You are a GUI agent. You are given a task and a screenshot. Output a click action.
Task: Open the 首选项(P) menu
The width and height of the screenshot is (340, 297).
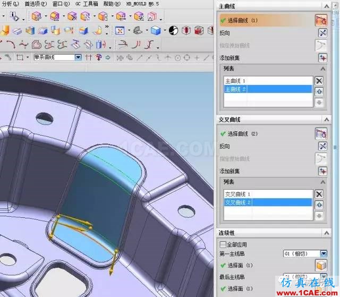pyautogui.click(x=36, y=4)
